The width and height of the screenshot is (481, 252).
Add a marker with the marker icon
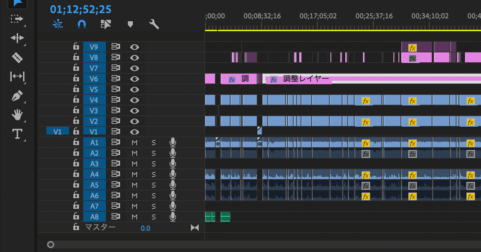(x=130, y=24)
